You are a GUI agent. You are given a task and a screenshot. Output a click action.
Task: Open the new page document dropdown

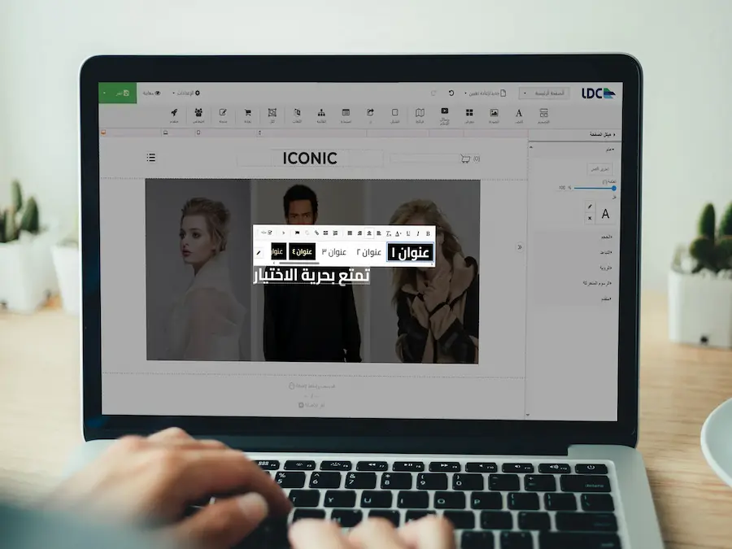(x=486, y=93)
